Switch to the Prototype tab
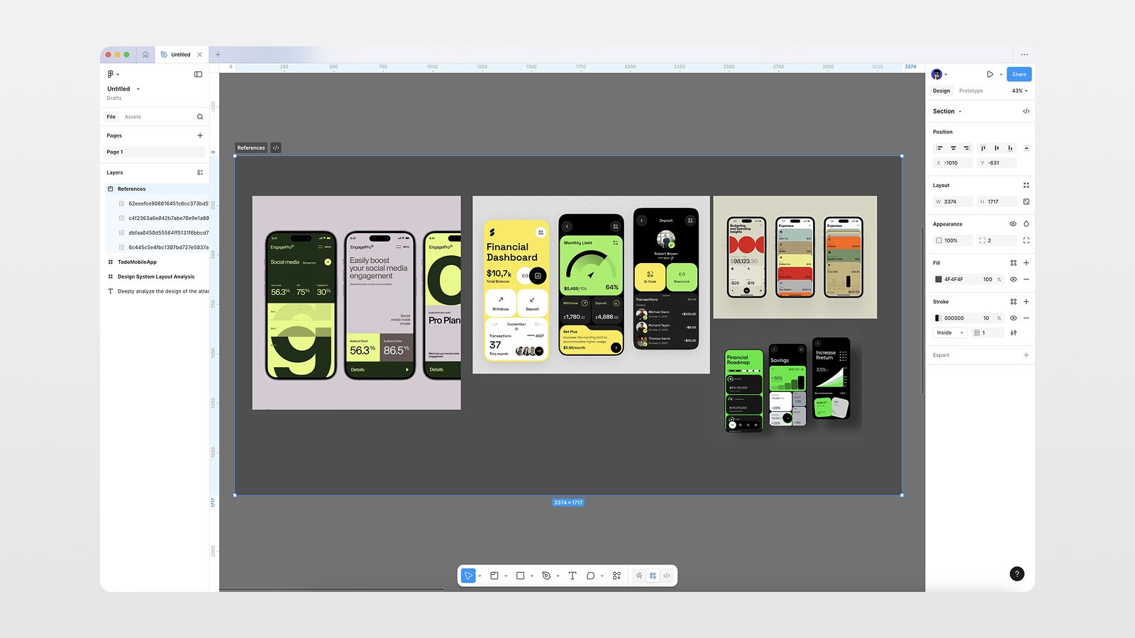Screen dimensions: 1135x638 point(970,91)
